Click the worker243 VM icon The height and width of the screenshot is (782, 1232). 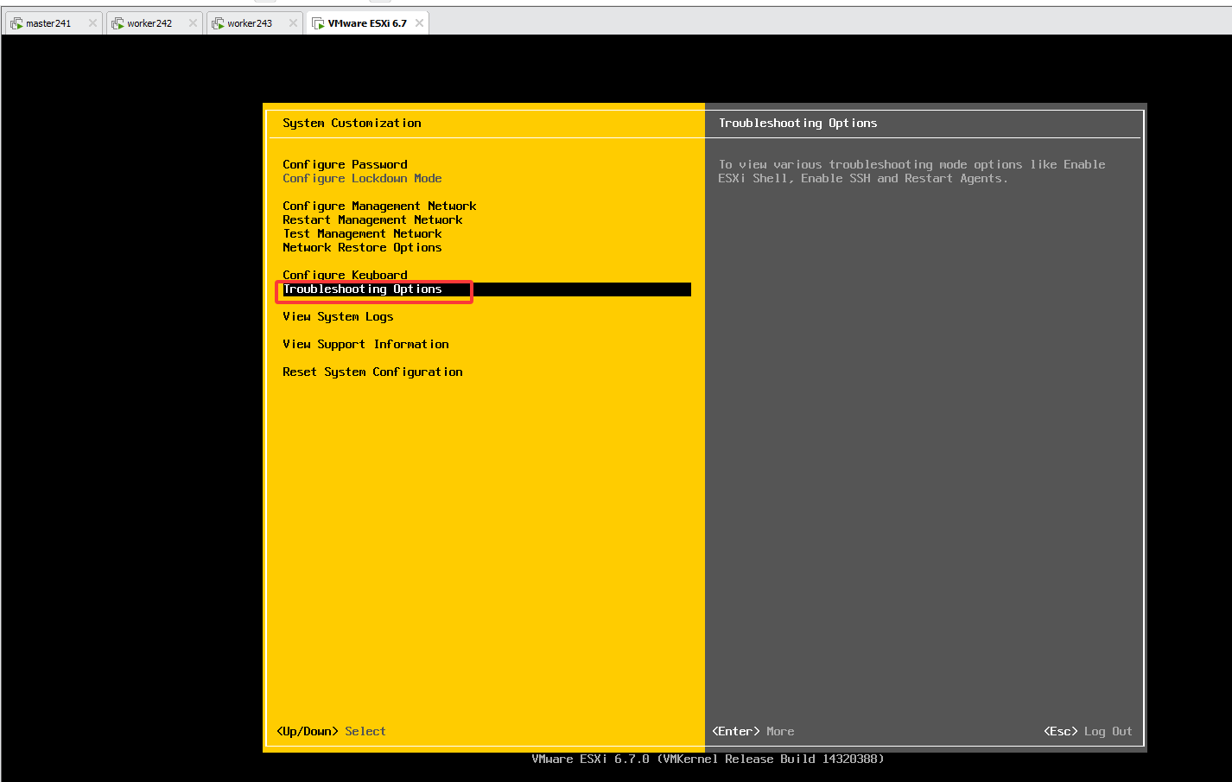pos(218,23)
